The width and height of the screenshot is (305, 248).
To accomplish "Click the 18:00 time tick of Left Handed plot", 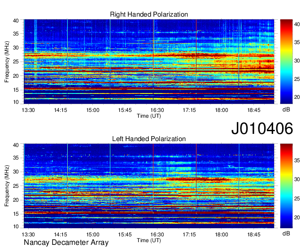I will pyautogui.click(x=222, y=235).
